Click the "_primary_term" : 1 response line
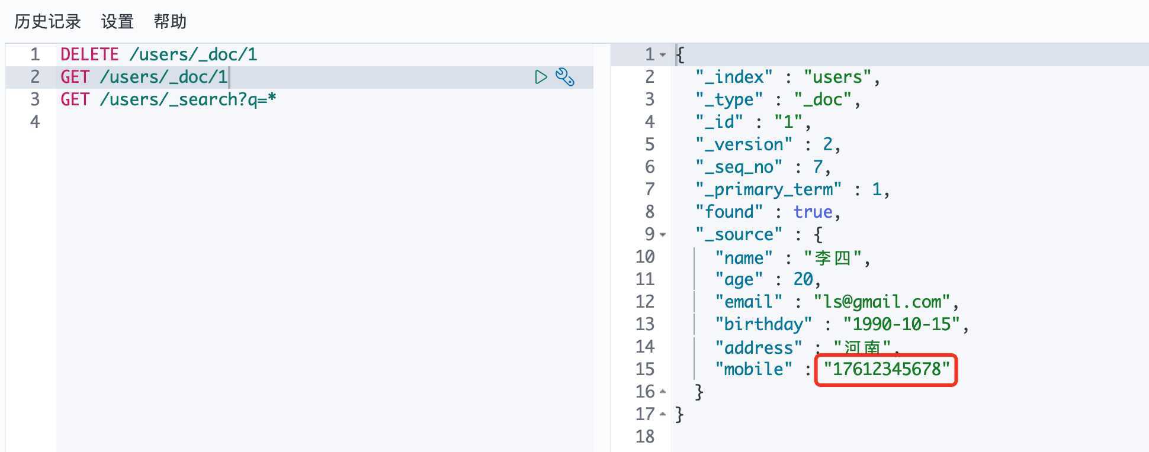Viewport: 1149px width, 452px height. pyautogui.click(x=792, y=189)
